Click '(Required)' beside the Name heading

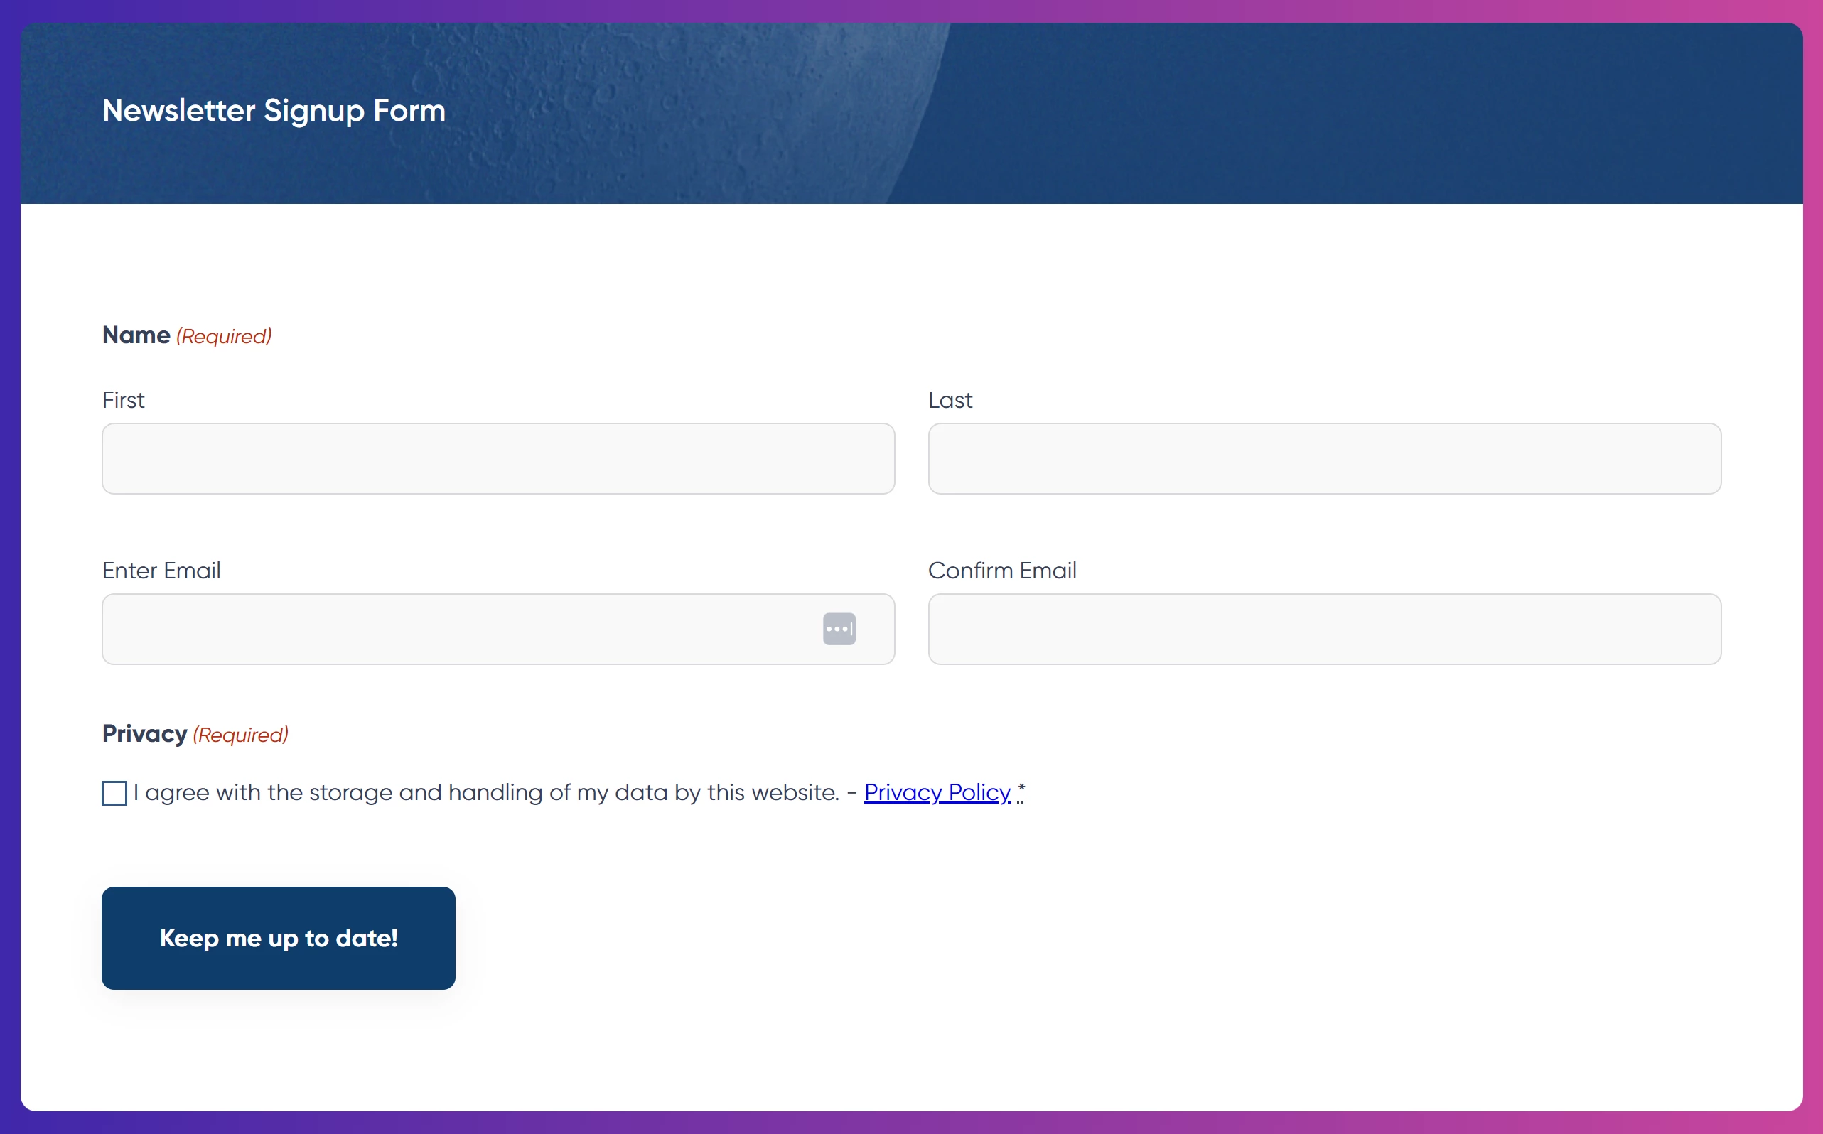224,336
